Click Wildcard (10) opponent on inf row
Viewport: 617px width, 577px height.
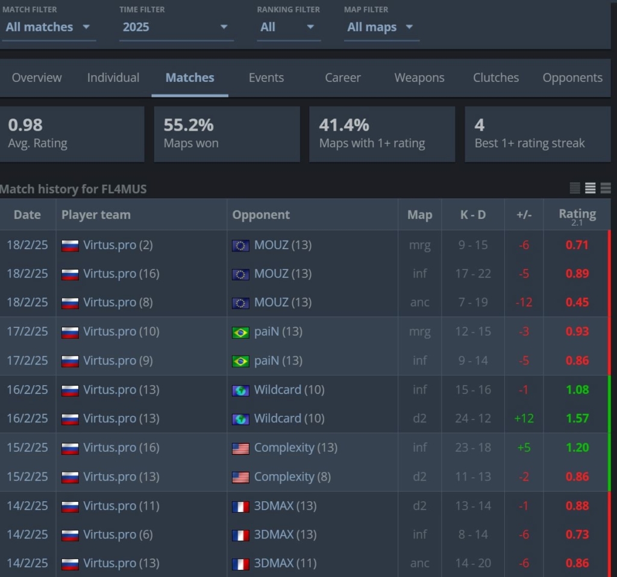(x=289, y=389)
